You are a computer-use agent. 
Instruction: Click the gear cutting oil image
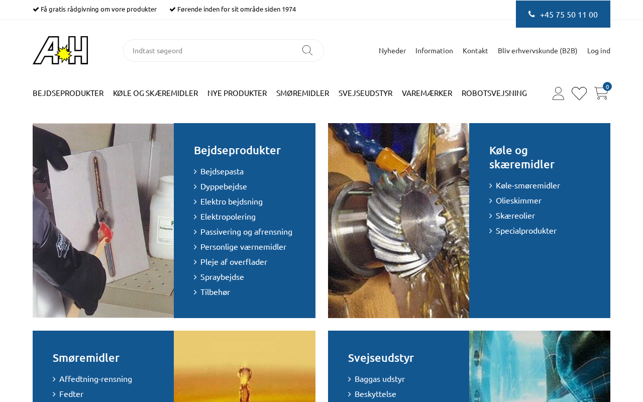click(398, 221)
